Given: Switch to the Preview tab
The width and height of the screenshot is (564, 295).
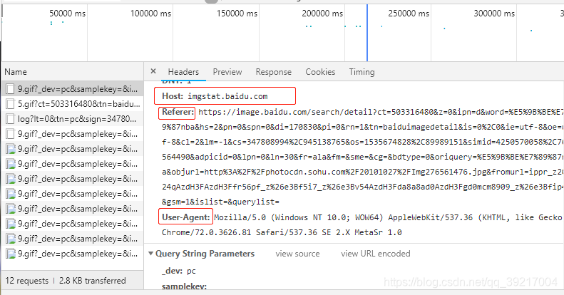Looking at the screenshot, I should [227, 72].
